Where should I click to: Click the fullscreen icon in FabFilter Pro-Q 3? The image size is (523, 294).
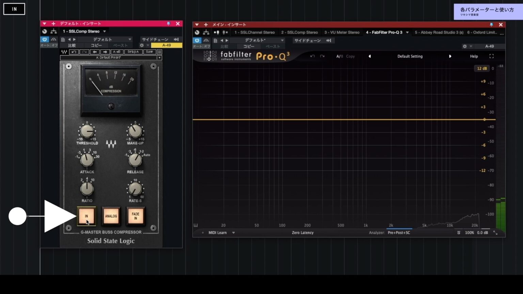pyautogui.click(x=491, y=56)
